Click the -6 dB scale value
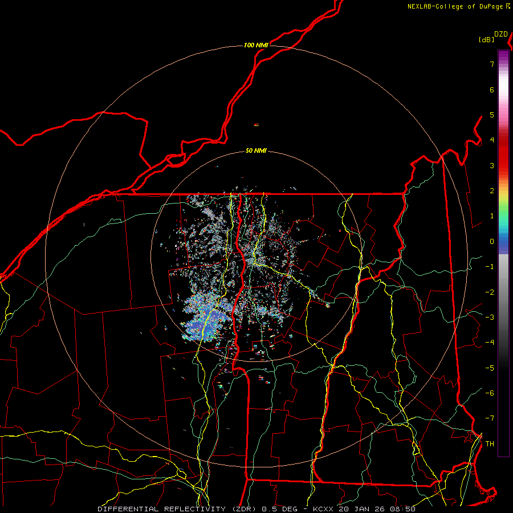 [x=490, y=393]
